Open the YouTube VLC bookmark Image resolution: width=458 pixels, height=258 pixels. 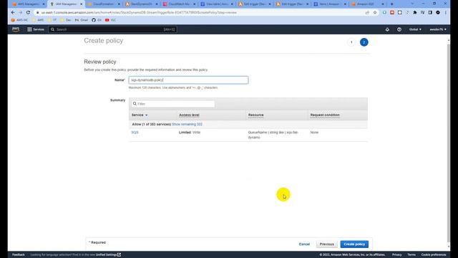point(110,20)
